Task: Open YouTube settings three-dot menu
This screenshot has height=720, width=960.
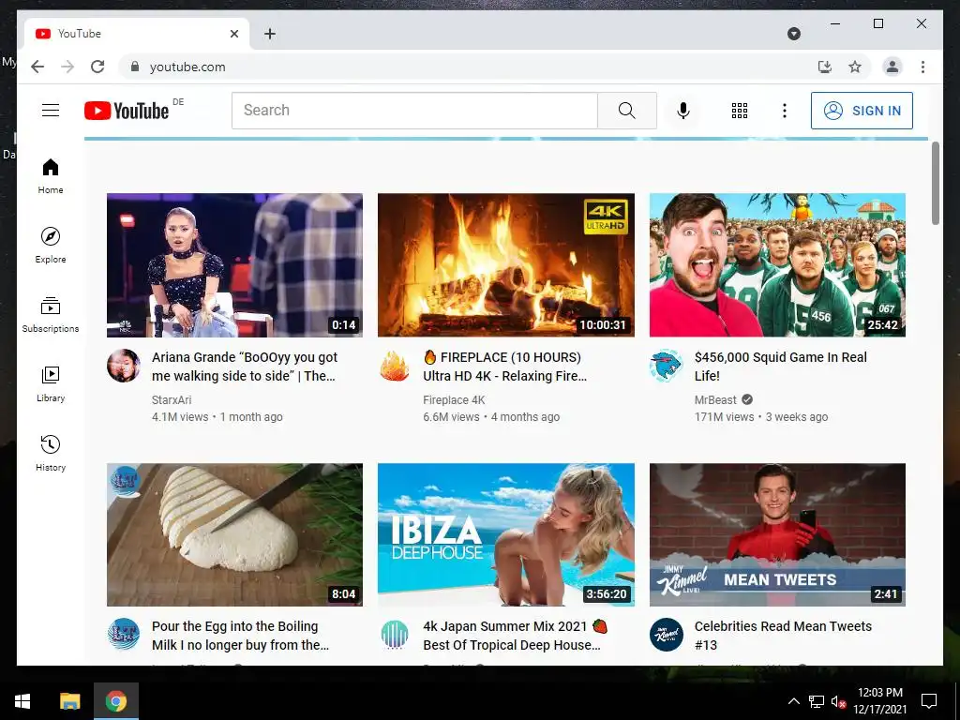Action: 785,111
